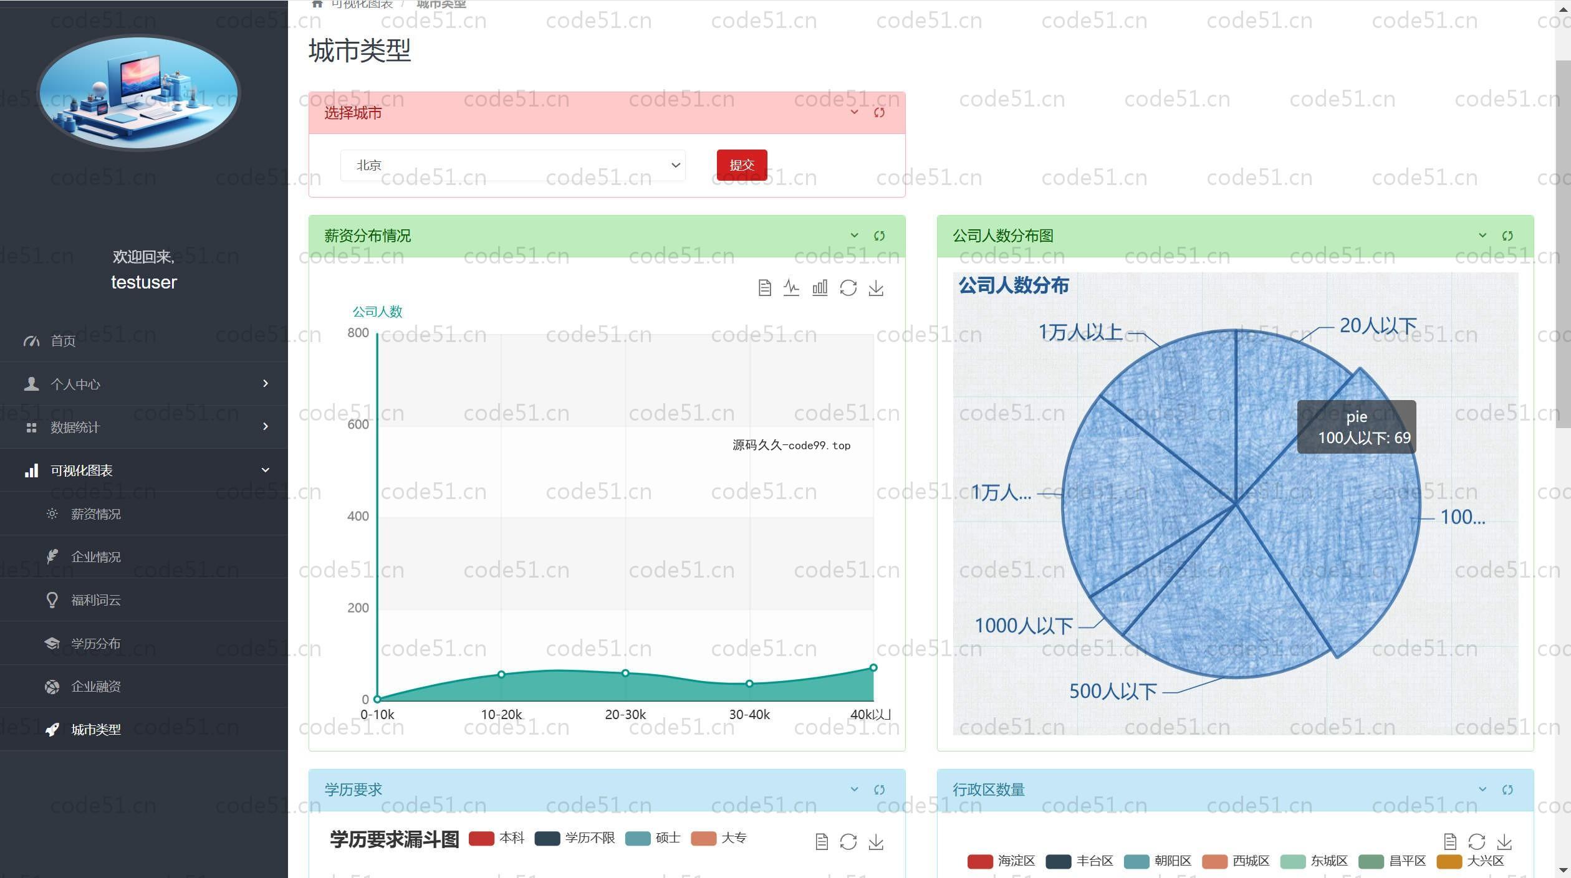This screenshot has width=1571, height=878.
Task: Toggle 东城区 legend item
Action: 1314,861
